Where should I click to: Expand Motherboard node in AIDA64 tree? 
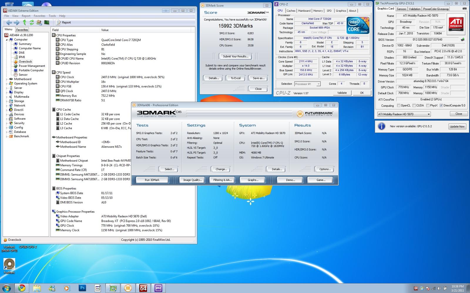click(x=7, y=79)
